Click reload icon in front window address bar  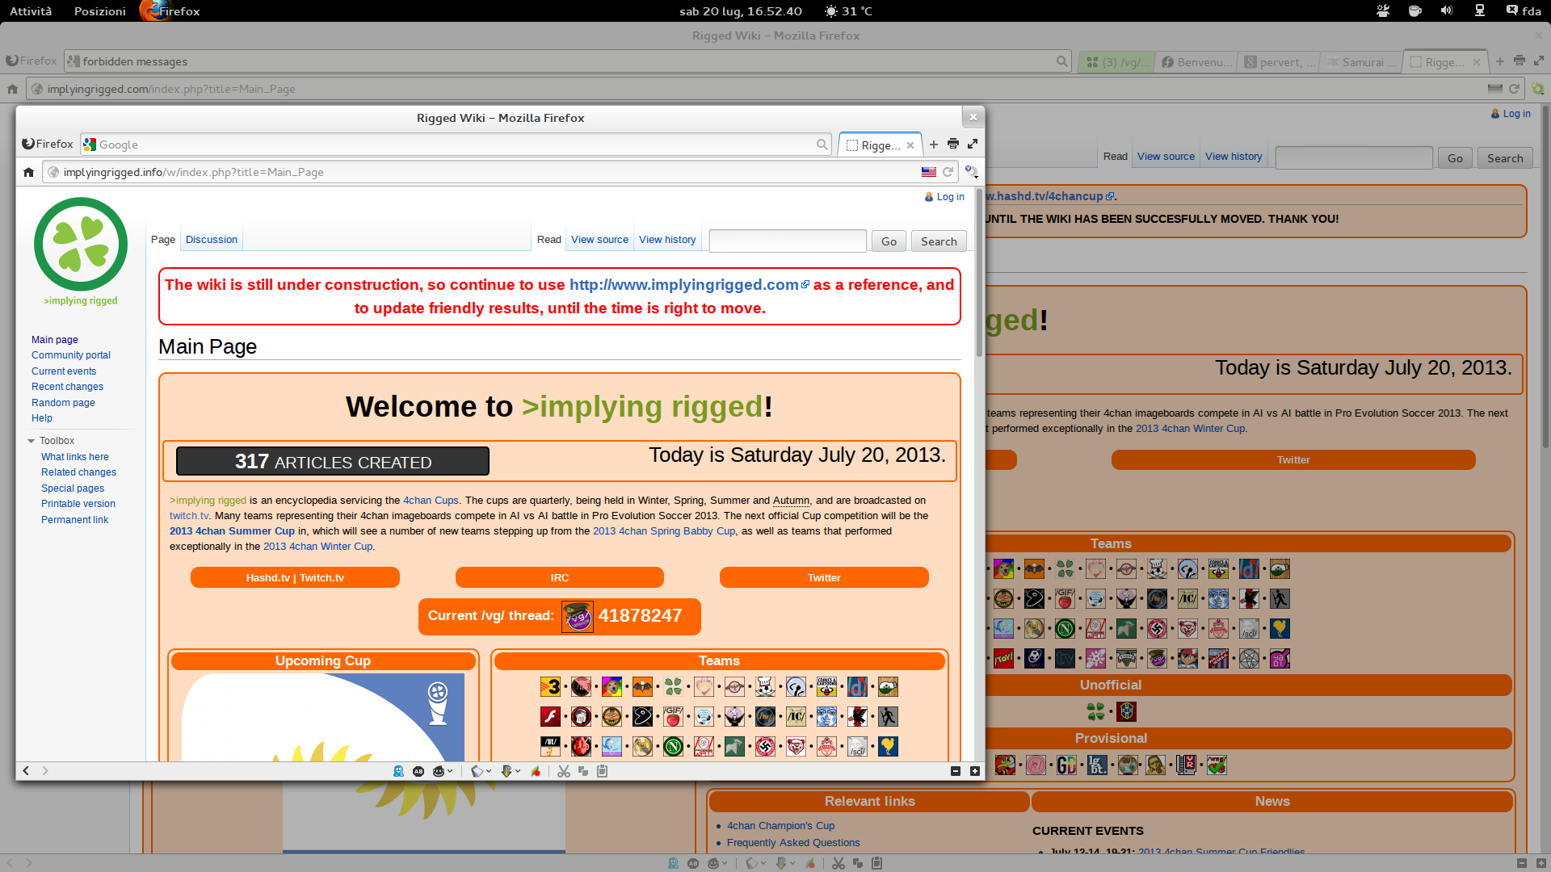[948, 172]
